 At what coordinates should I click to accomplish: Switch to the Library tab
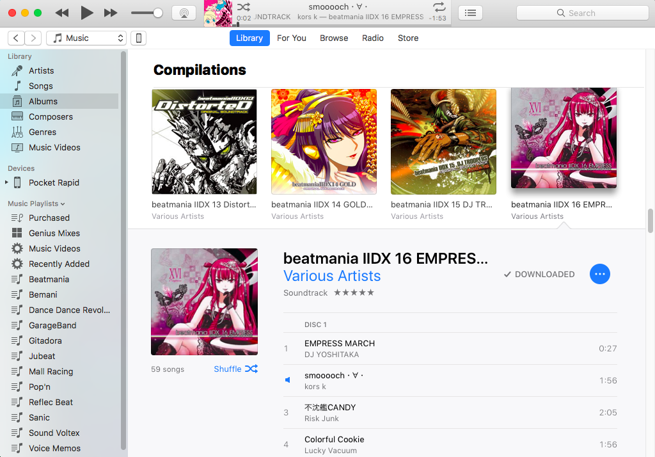[249, 38]
